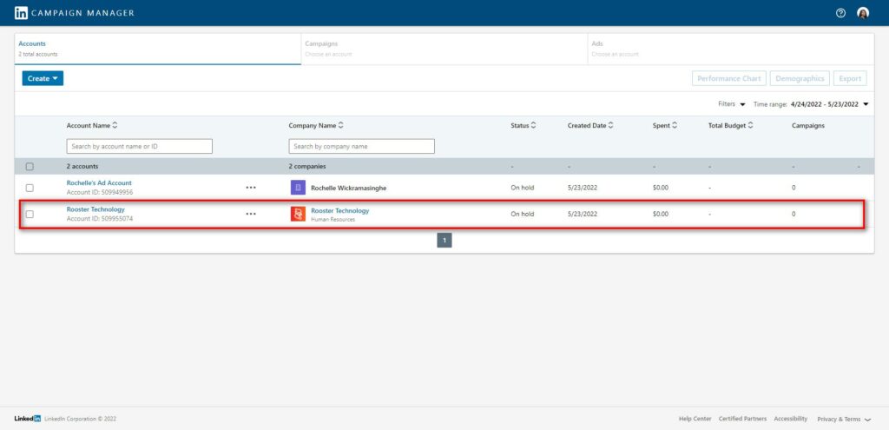
Task: Open the Accessibility footer link
Action: click(790, 419)
